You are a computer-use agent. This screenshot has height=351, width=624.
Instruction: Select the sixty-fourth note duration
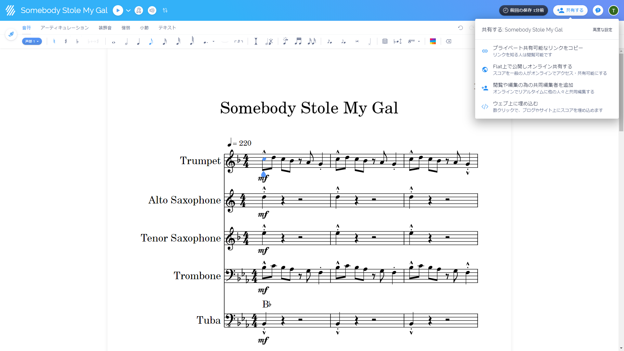(x=192, y=41)
